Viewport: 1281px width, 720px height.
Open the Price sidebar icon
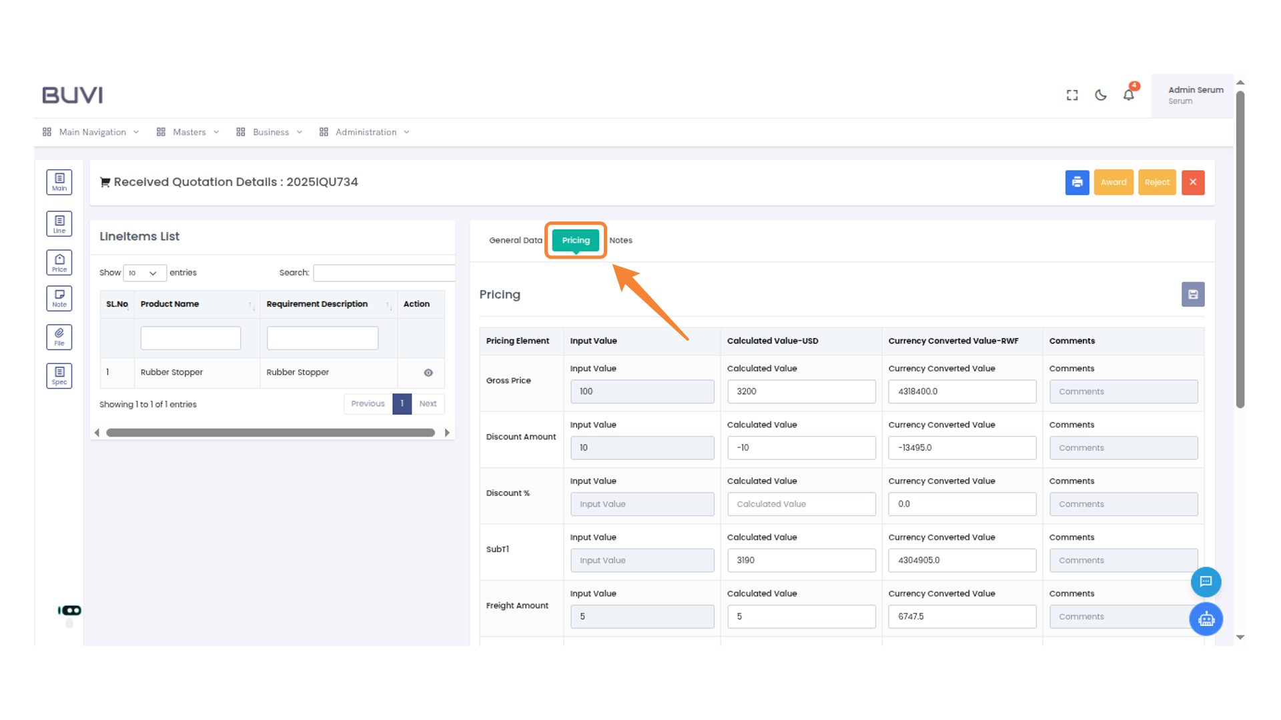tap(59, 263)
